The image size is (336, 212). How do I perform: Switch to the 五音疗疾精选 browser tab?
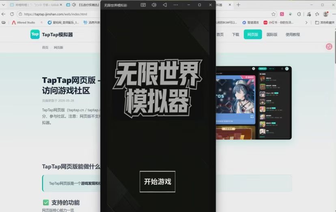[89, 5]
